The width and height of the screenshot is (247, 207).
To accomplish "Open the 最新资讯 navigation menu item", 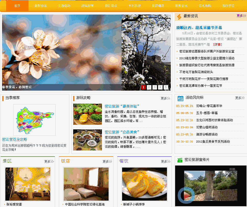I will 41,6.
